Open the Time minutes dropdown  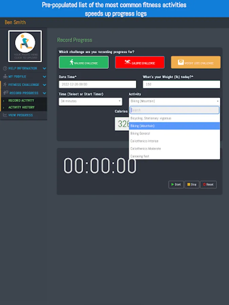coord(91,102)
